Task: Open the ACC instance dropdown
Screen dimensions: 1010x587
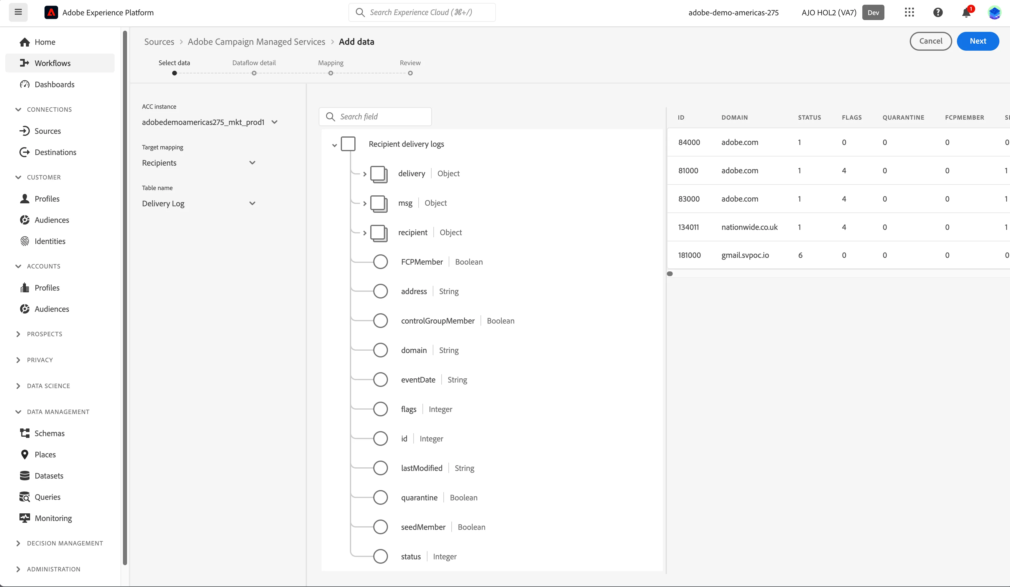Action: coord(210,122)
